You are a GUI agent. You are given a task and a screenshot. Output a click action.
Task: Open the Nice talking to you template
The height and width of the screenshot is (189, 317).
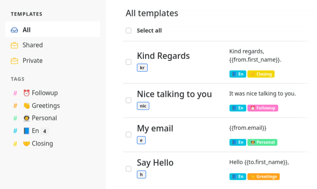pyautogui.click(x=174, y=94)
